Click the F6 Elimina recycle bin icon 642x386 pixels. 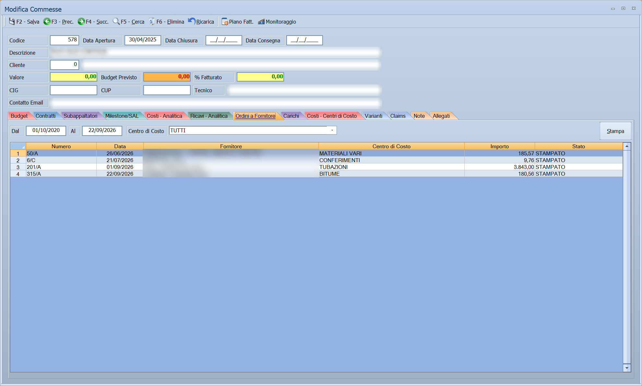pyautogui.click(x=152, y=21)
